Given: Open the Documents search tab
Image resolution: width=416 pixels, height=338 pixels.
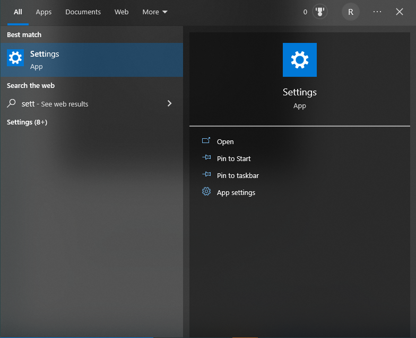Looking at the screenshot, I should (83, 12).
